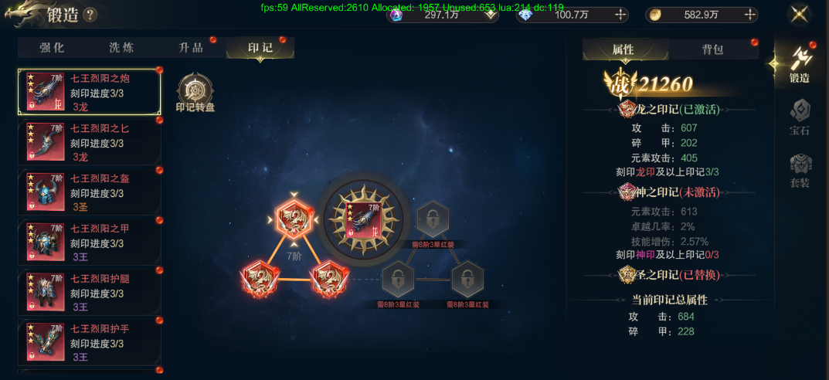Screen dimensions: 829x380
Task: Click the bottom-left dragon imprint slot
Action: pyautogui.click(x=259, y=279)
